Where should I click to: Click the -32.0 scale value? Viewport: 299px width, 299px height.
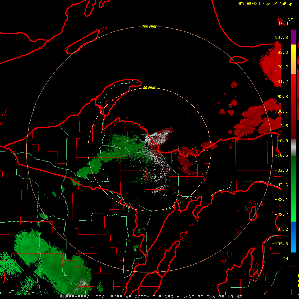coord(281,170)
